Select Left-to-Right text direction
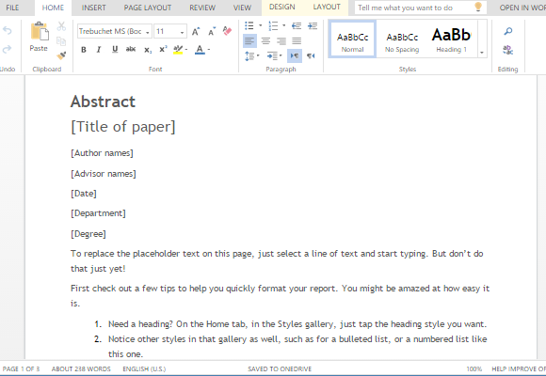546x376 pixels. point(295,55)
